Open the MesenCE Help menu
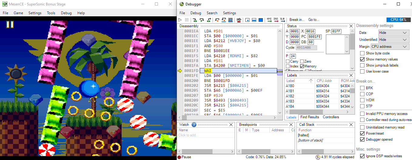 pyautogui.click(x=81, y=13)
